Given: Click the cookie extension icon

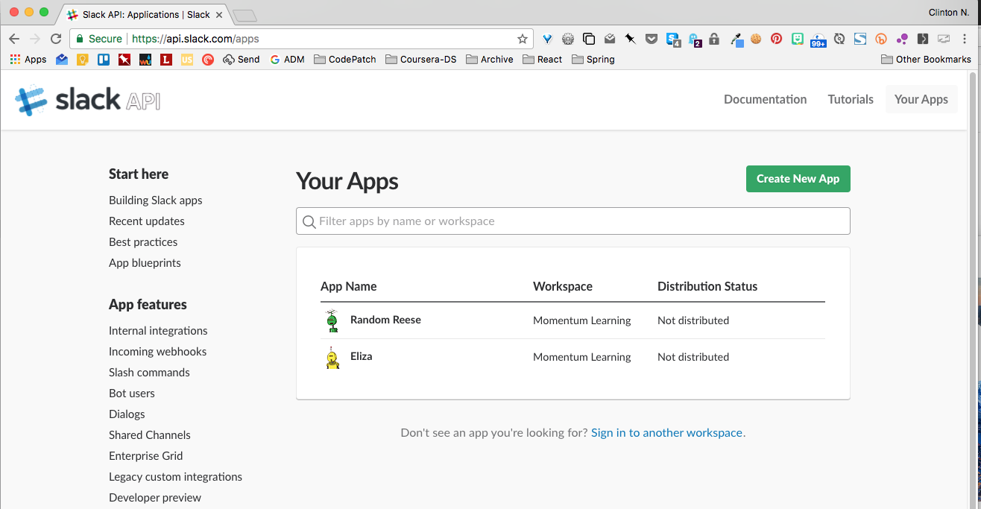Looking at the screenshot, I should (755, 38).
